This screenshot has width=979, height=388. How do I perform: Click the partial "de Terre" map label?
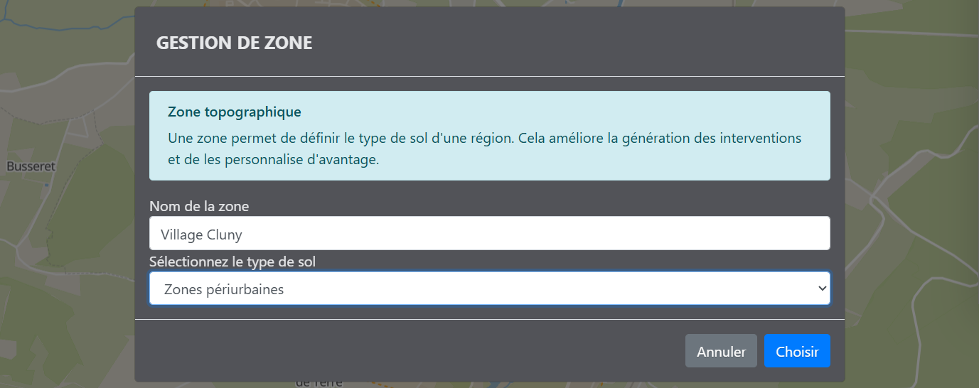[318, 384]
